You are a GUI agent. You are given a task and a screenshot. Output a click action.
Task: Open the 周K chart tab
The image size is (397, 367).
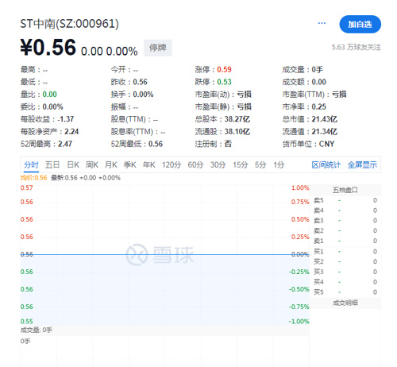(x=92, y=165)
